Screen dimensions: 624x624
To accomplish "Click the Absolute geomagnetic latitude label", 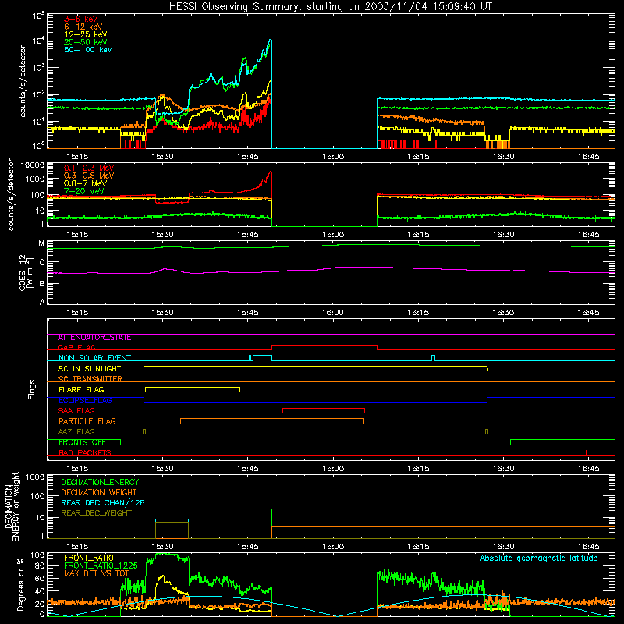I will point(539,558).
